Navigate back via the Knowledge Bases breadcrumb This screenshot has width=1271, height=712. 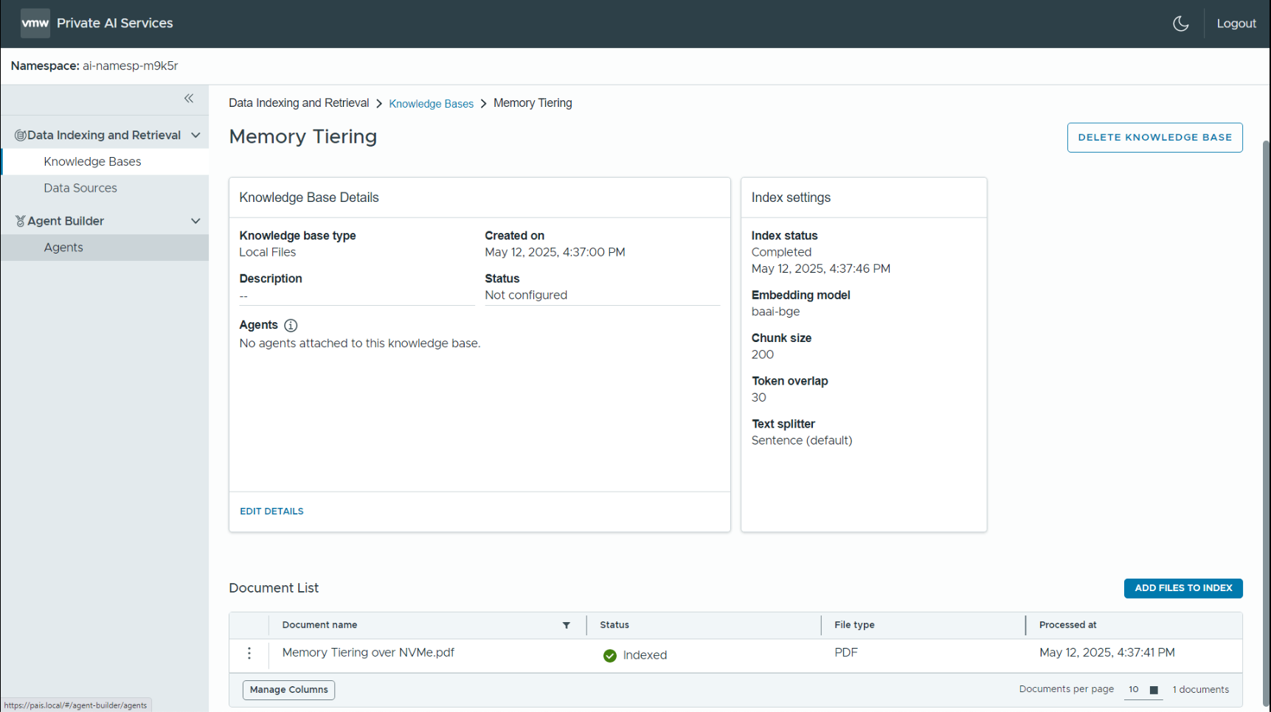pyautogui.click(x=431, y=103)
